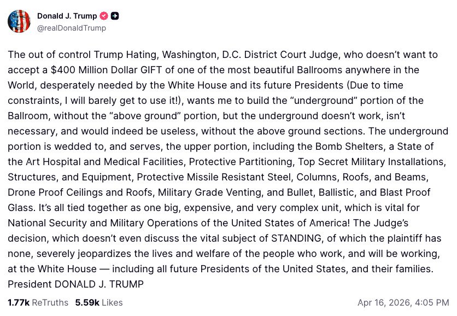Click the phrase "Top Secret Military Installations"
This screenshot has width=457, height=316.
tap(372, 162)
